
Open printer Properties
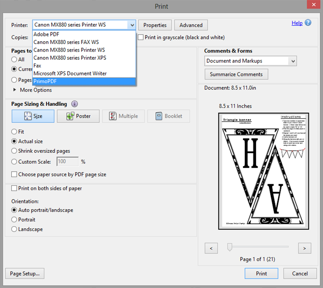(155, 25)
